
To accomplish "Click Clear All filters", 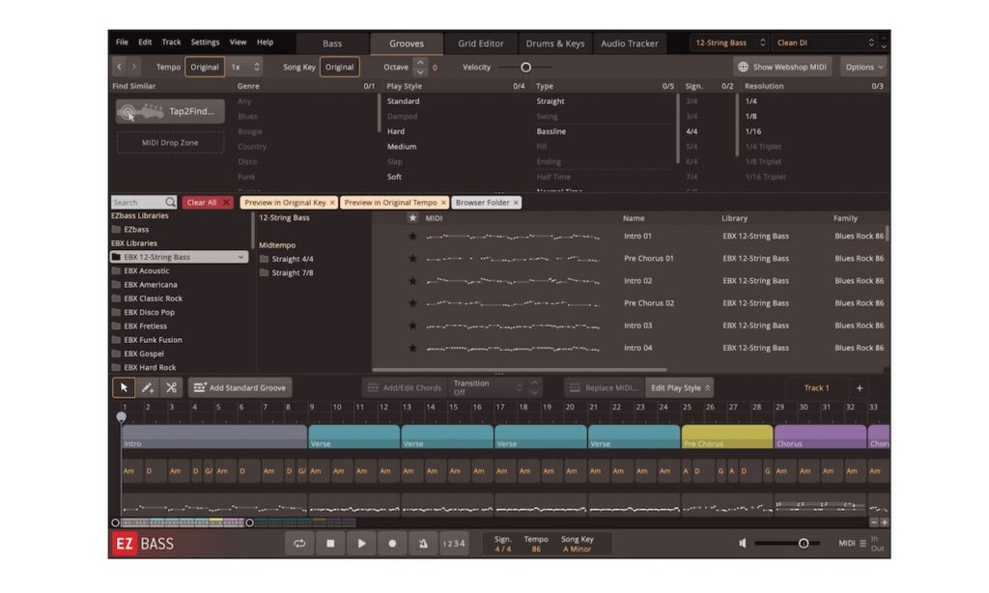I will 208,203.
